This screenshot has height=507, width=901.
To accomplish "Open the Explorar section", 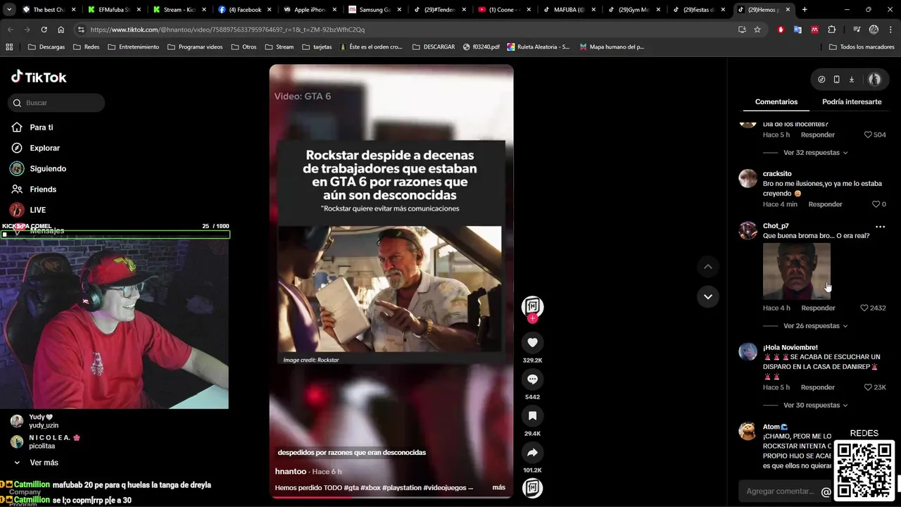I will click(x=44, y=148).
